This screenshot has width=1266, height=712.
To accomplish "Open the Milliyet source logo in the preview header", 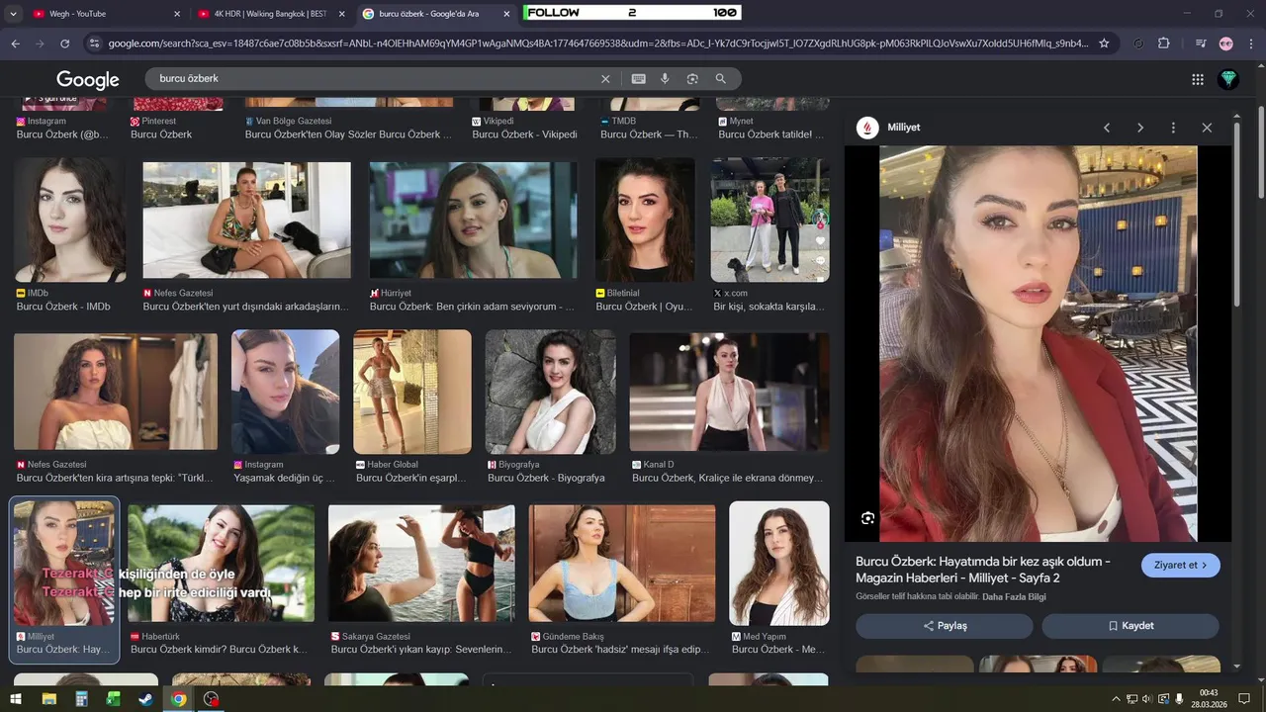I will 867,128.
